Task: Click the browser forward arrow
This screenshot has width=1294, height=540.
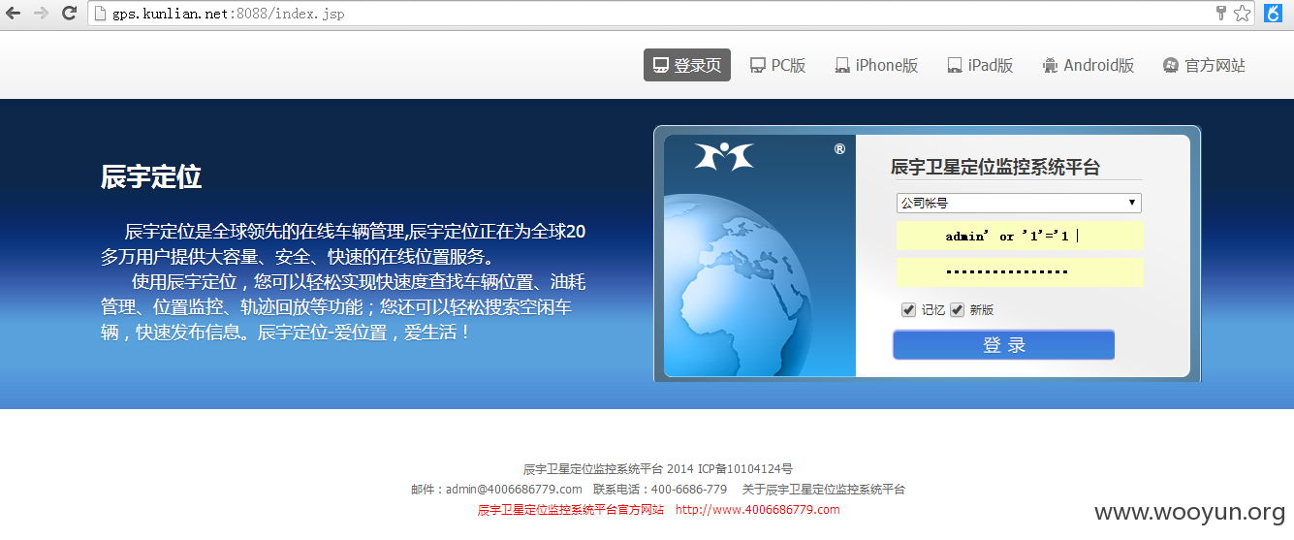Action: tap(41, 14)
